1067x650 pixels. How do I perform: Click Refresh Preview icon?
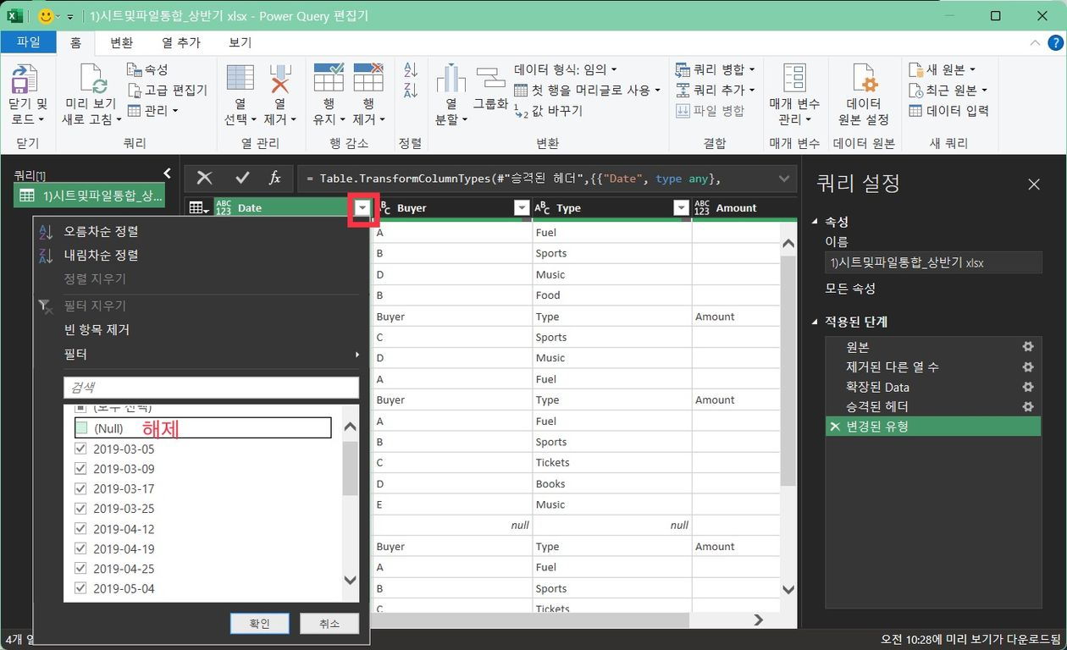pos(93,79)
